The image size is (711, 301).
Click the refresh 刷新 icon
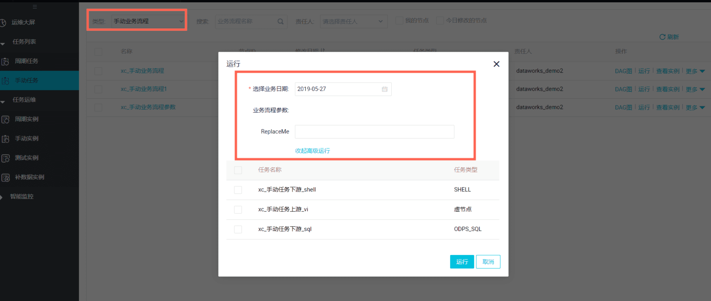[x=662, y=37]
